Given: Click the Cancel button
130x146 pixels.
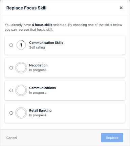Looking at the screenshot, I should (12, 138).
